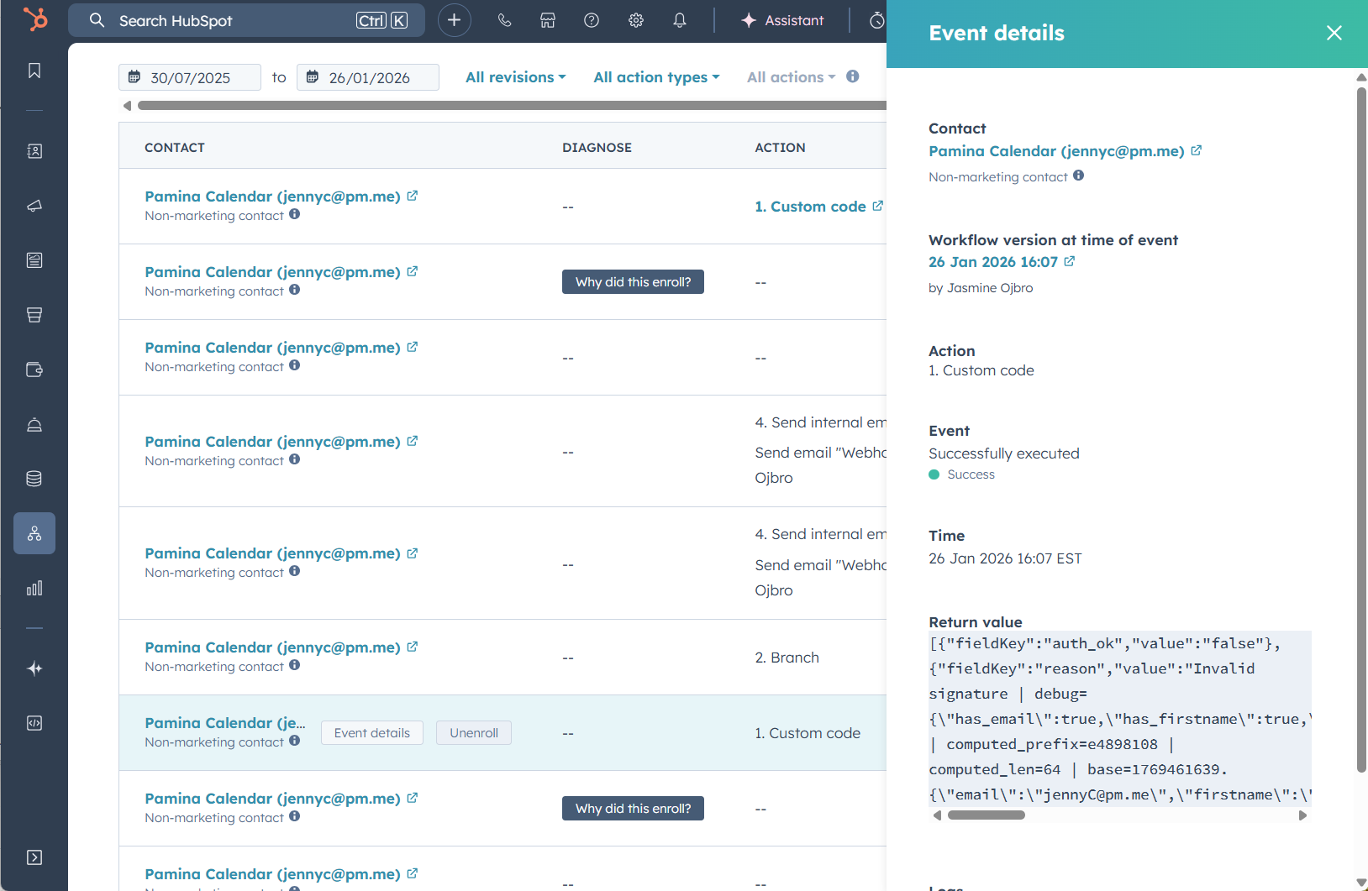Open the Marketplace storefront icon
The height and width of the screenshot is (891, 1368).
(547, 20)
